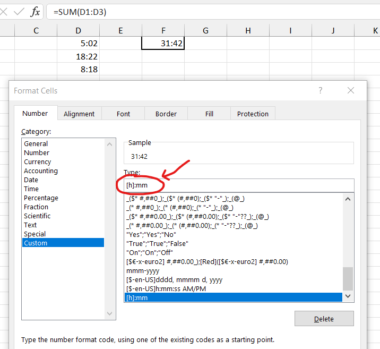Select the euro2 [Red] currency format code
Viewport: 380px width, 349px height.
point(234,262)
